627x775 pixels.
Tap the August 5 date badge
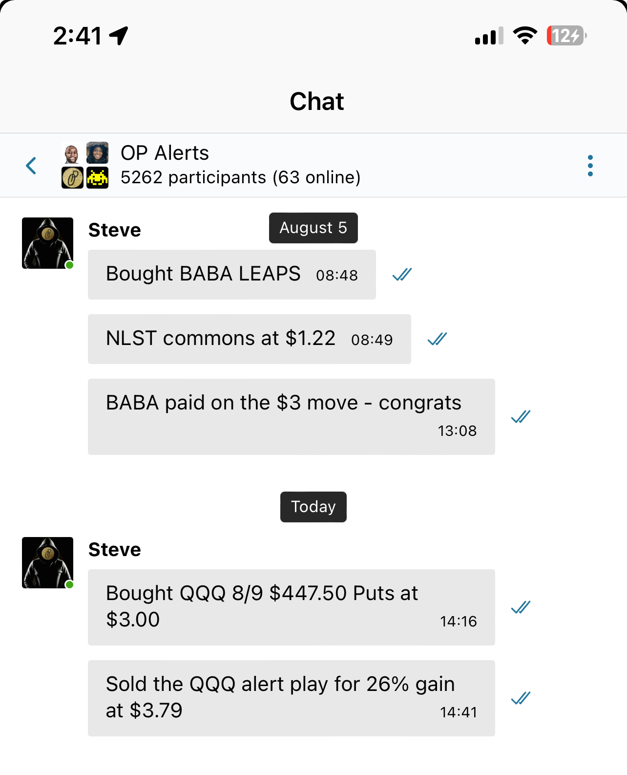pyautogui.click(x=313, y=228)
